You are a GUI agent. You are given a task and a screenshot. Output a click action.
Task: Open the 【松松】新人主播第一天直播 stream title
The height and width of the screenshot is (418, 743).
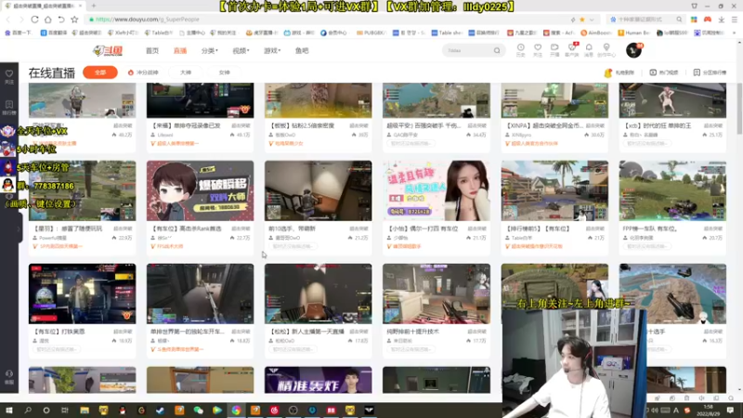pos(307,332)
